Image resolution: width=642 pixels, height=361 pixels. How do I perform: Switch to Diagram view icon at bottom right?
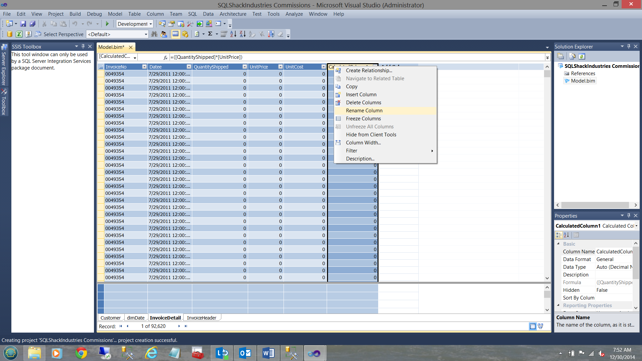point(540,326)
